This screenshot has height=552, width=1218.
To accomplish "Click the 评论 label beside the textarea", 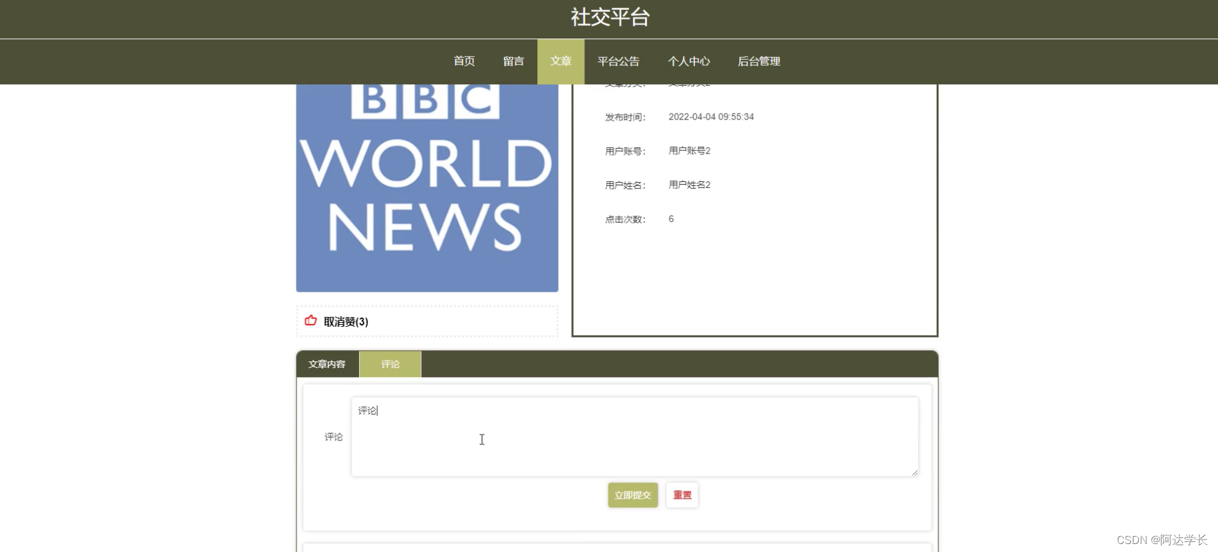I will (x=334, y=437).
